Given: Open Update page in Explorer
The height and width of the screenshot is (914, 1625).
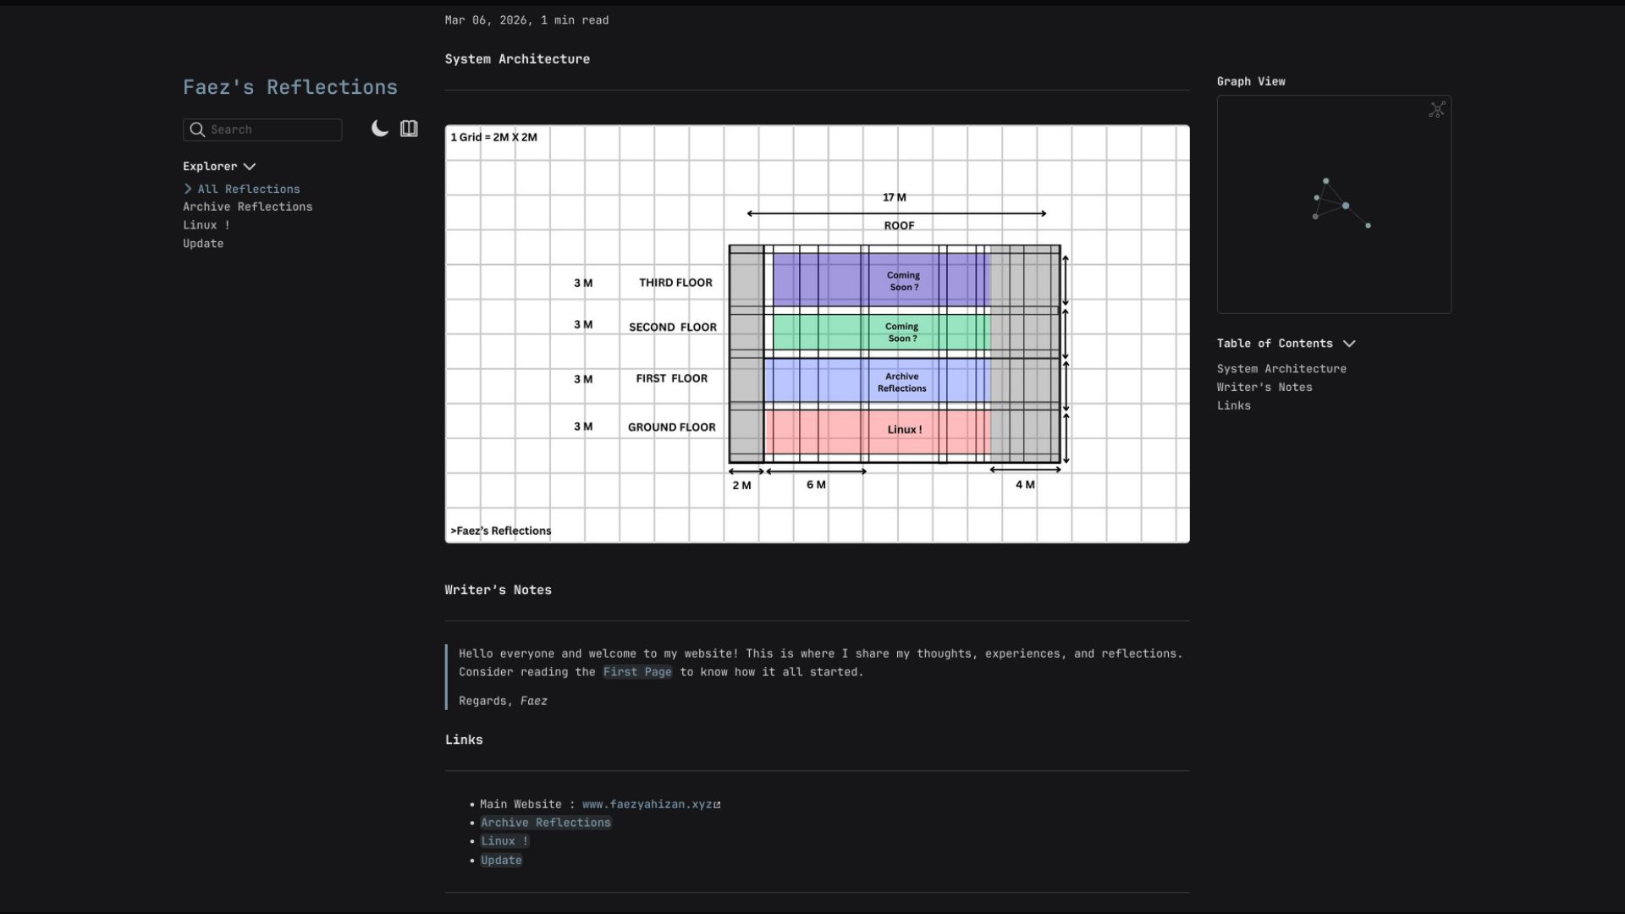Looking at the screenshot, I should pyautogui.click(x=203, y=244).
